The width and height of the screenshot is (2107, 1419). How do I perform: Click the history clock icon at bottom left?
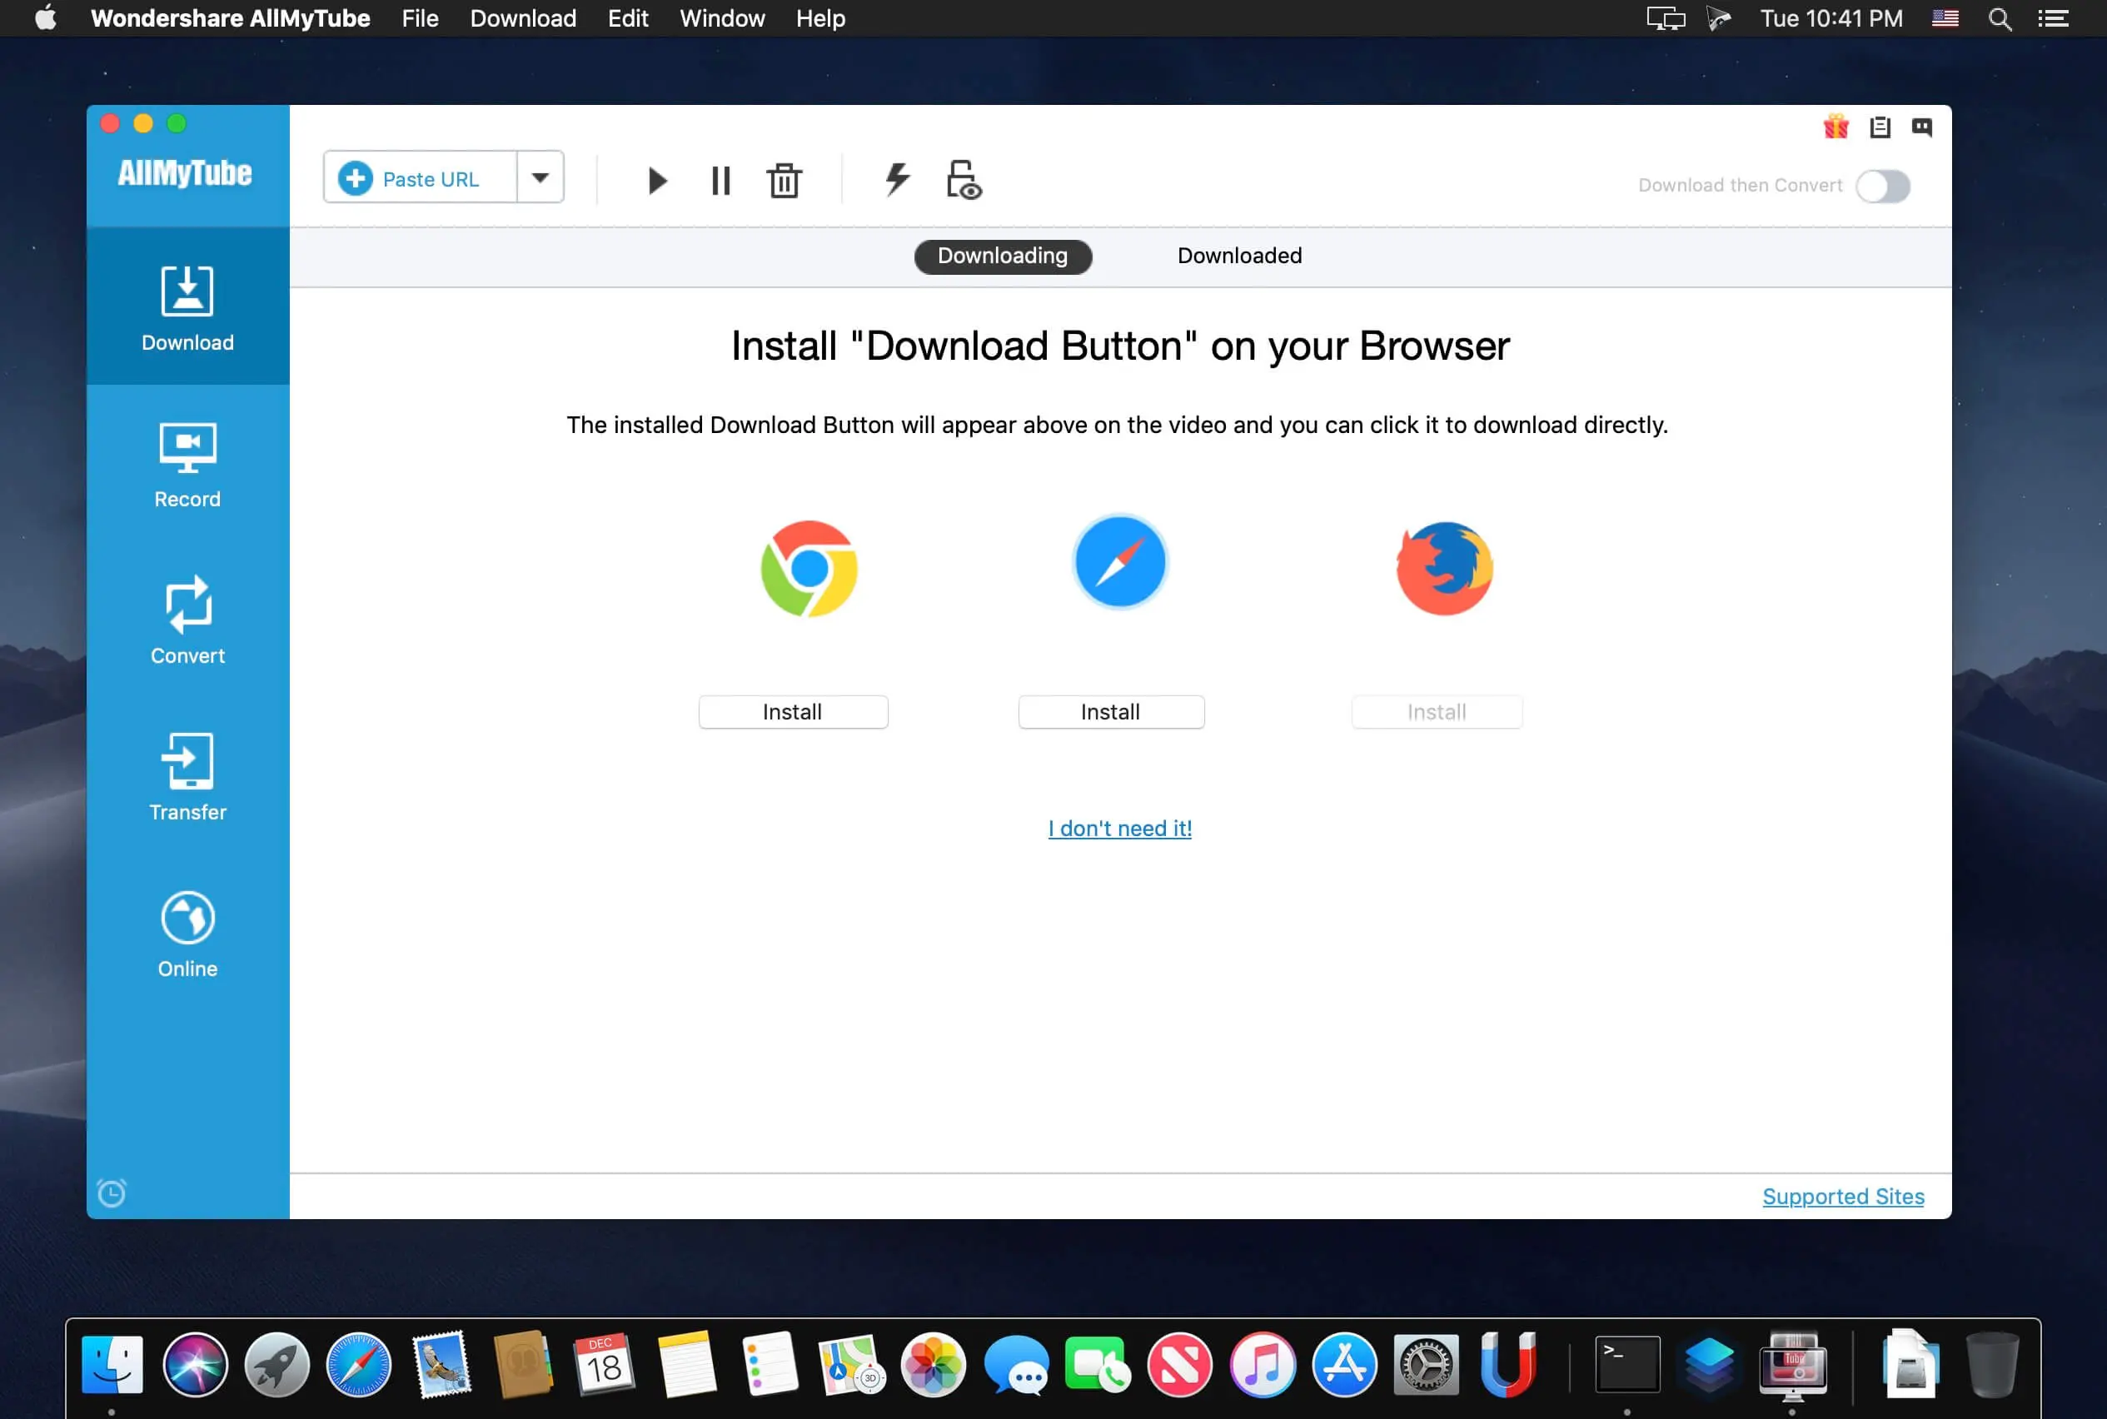(x=111, y=1192)
